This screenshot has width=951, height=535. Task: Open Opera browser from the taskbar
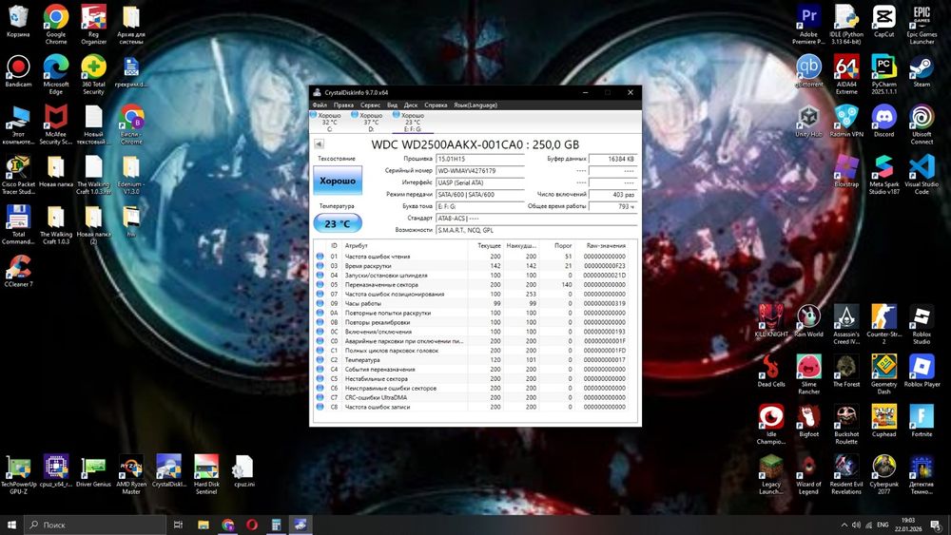[x=252, y=525]
